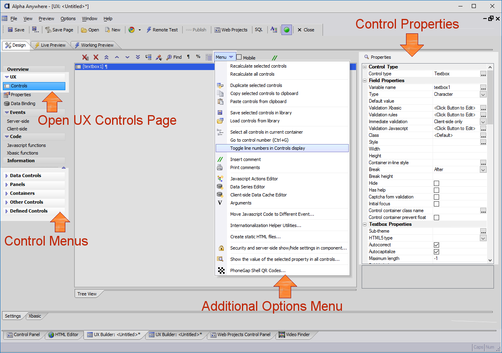The width and height of the screenshot is (502, 353).
Task: Open the Options menu
Action: click(68, 19)
